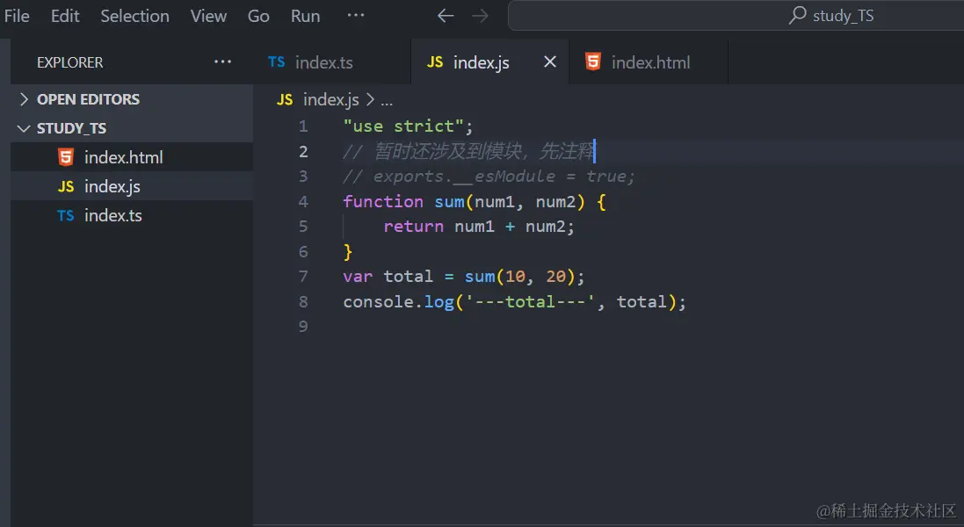Click the '---total---' string on line 8
Screen dimensions: 964x527
click(530, 301)
